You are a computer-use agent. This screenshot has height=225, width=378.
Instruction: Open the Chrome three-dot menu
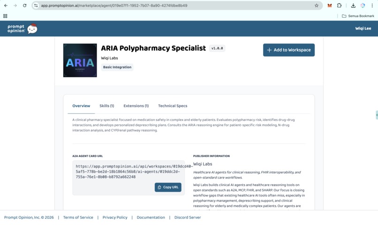tap(372, 6)
